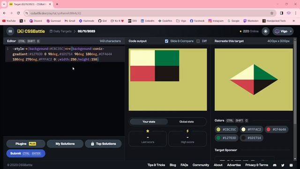Open the Advertise footer link

(x=234, y=165)
